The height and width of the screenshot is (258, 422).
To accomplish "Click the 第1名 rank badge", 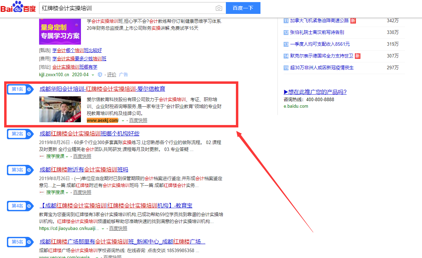I will coord(21,89).
